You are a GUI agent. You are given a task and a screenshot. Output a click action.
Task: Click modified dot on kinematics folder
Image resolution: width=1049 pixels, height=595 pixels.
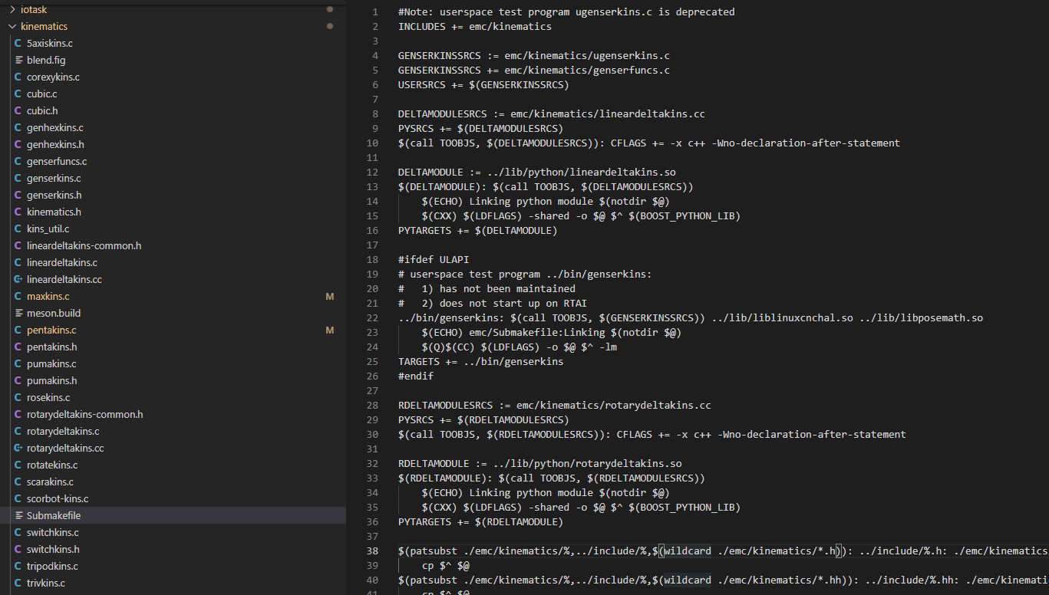[330, 26]
